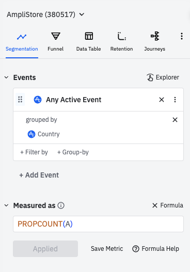Remove the Country grouped by clause
190x272 pixels.
click(x=175, y=120)
